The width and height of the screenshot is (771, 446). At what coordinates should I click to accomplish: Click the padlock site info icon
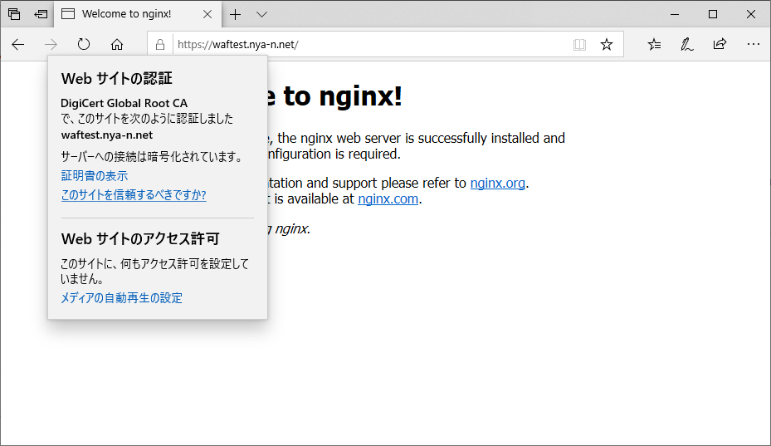tap(160, 44)
